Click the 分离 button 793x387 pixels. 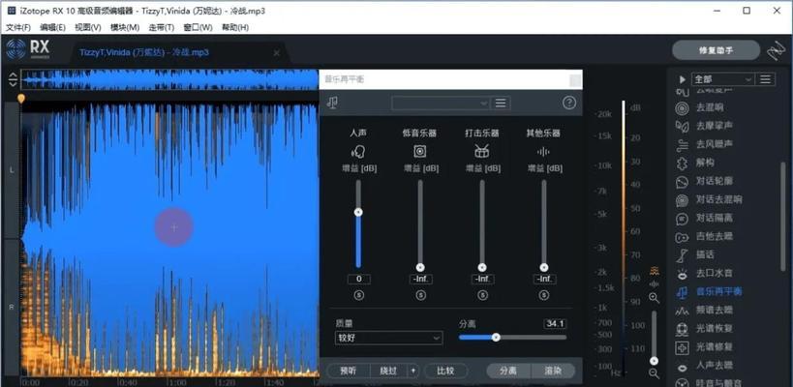508,371
